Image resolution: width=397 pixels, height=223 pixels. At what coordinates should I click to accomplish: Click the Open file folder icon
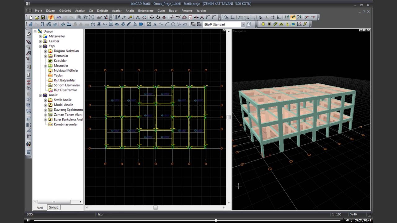[x=37, y=18]
